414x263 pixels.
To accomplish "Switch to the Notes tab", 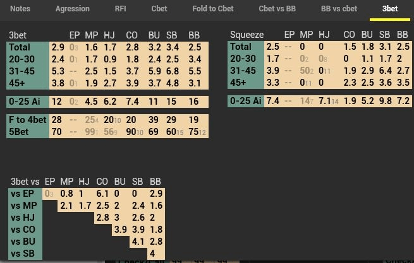I will point(20,9).
